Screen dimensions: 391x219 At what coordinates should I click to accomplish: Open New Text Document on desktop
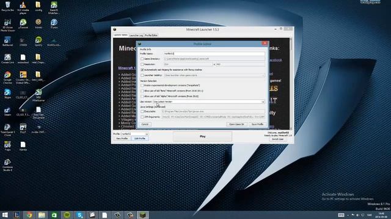(x=38, y=113)
